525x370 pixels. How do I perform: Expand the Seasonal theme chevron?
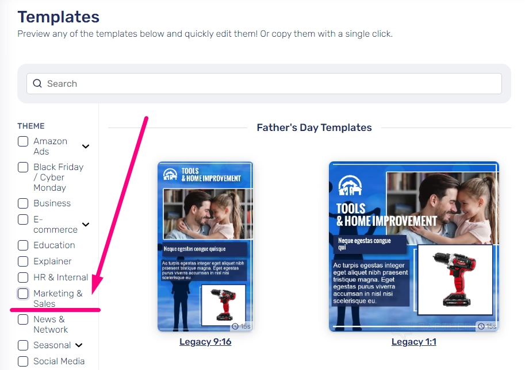(79, 345)
